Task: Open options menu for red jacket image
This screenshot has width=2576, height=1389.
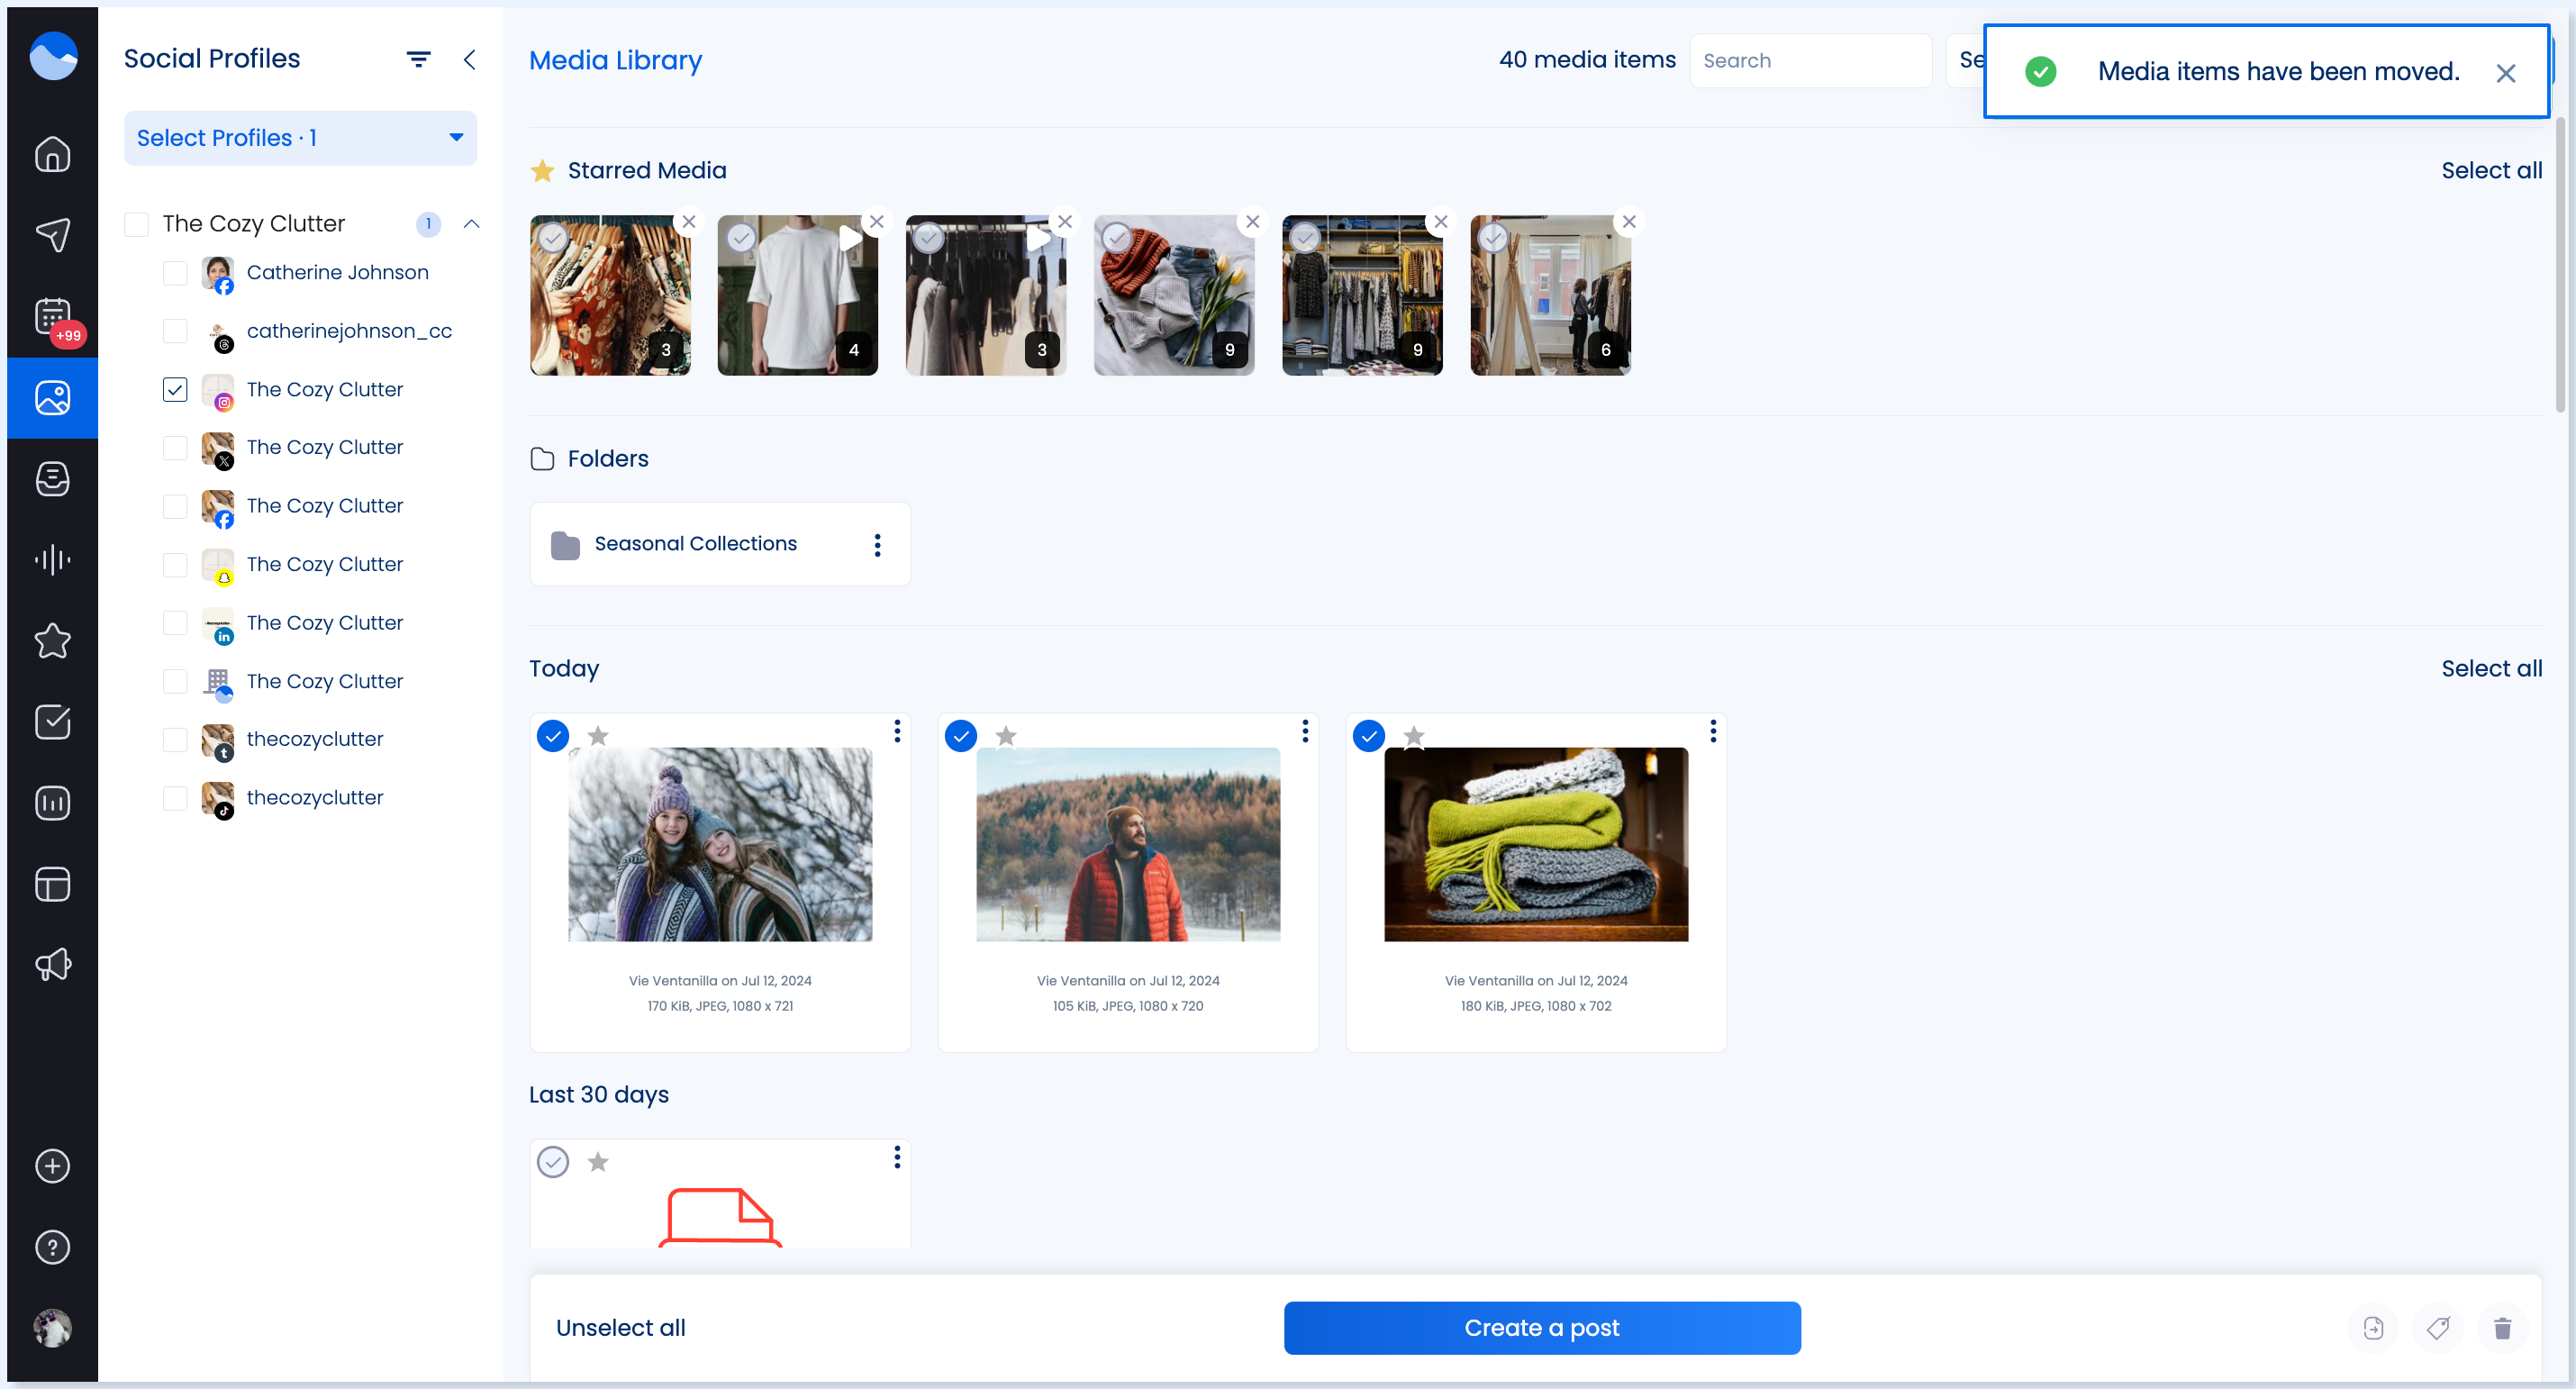Action: [1305, 731]
